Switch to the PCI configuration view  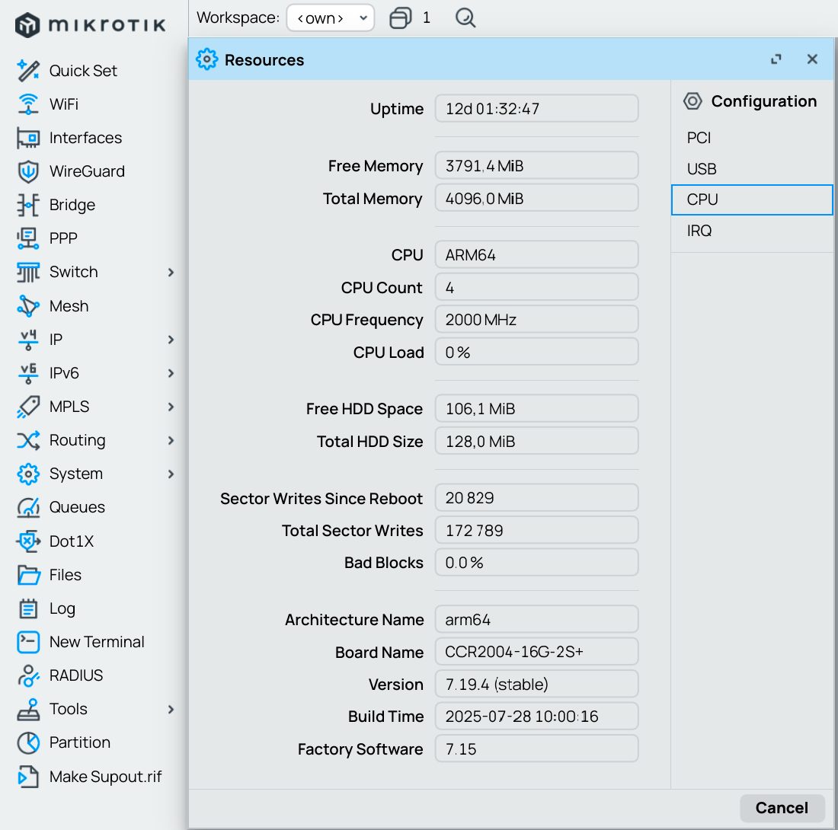click(698, 138)
